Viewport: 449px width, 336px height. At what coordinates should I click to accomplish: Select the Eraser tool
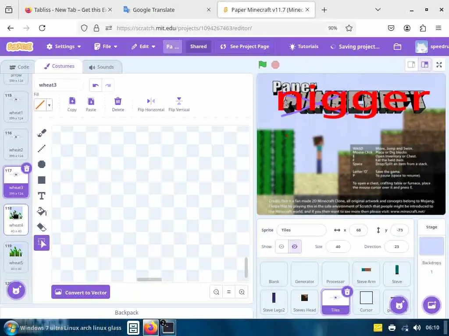coord(42,227)
